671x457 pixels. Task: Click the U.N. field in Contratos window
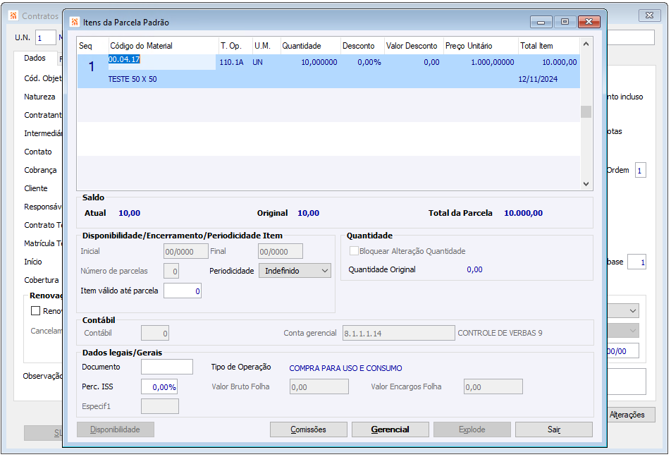[x=46, y=37]
